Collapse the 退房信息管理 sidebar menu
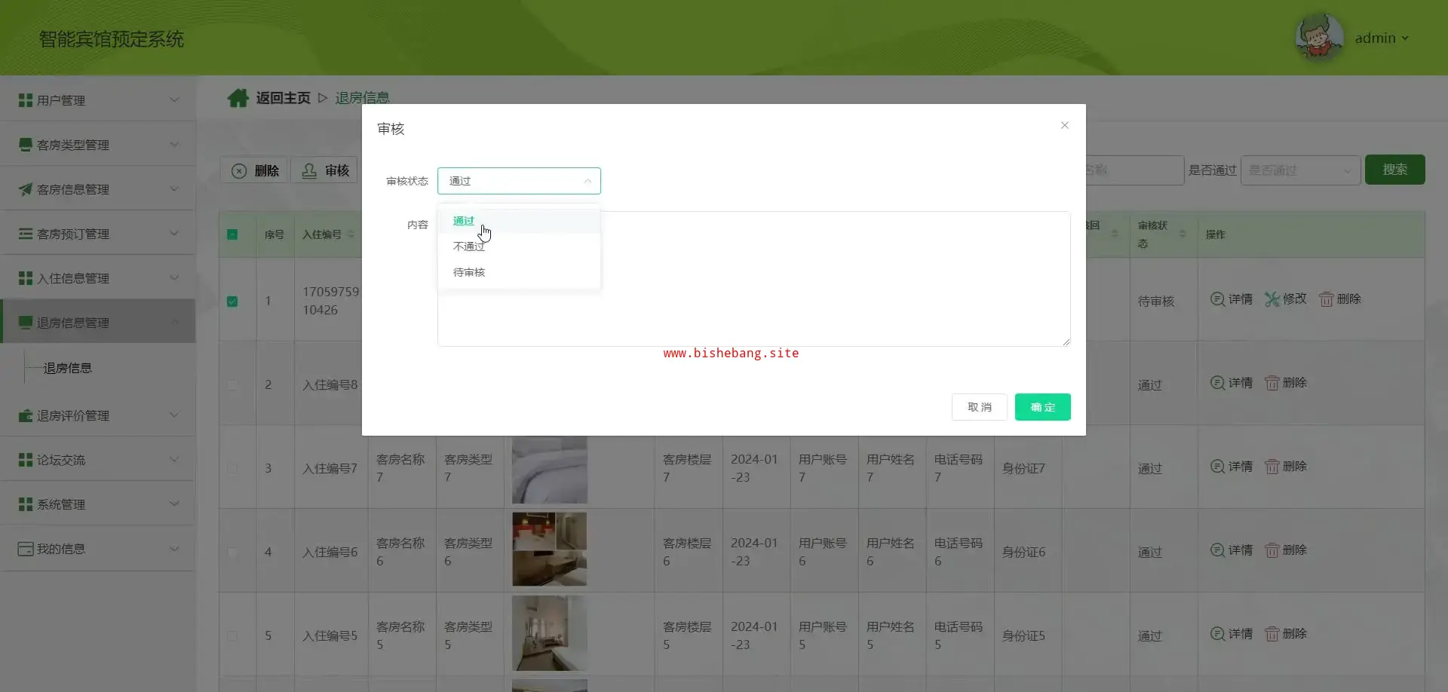 [98, 323]
